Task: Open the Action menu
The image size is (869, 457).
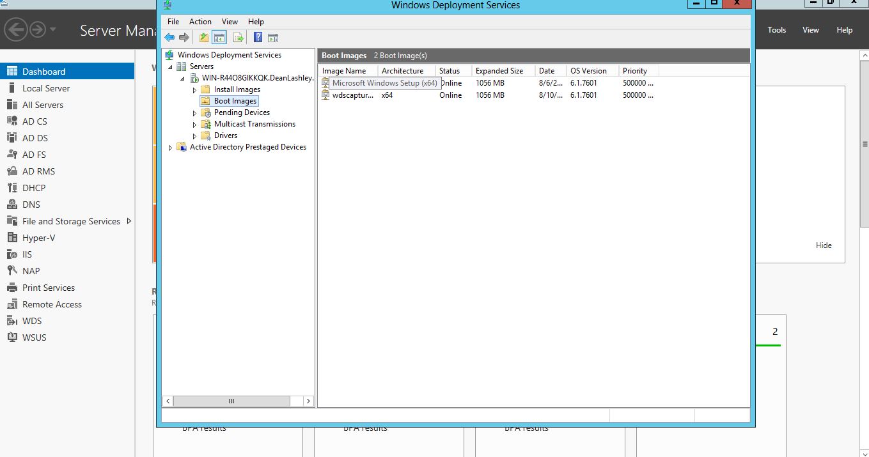Action: pyautogui.click(x=200, y=22)
